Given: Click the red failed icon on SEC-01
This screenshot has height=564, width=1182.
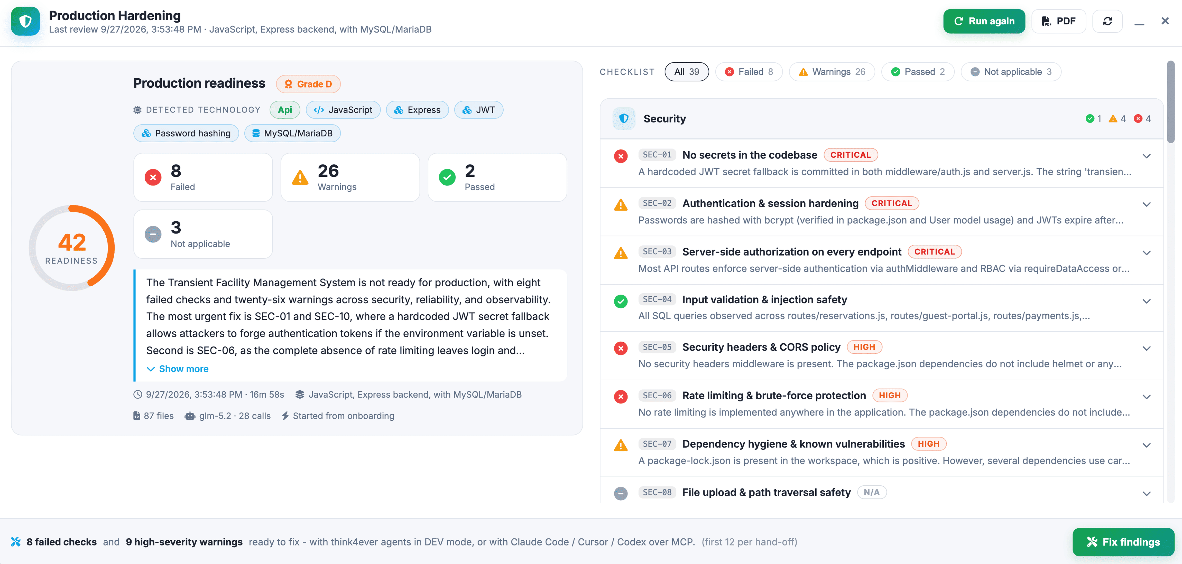Looking at the screenshot, I should (x=620, y=156).
